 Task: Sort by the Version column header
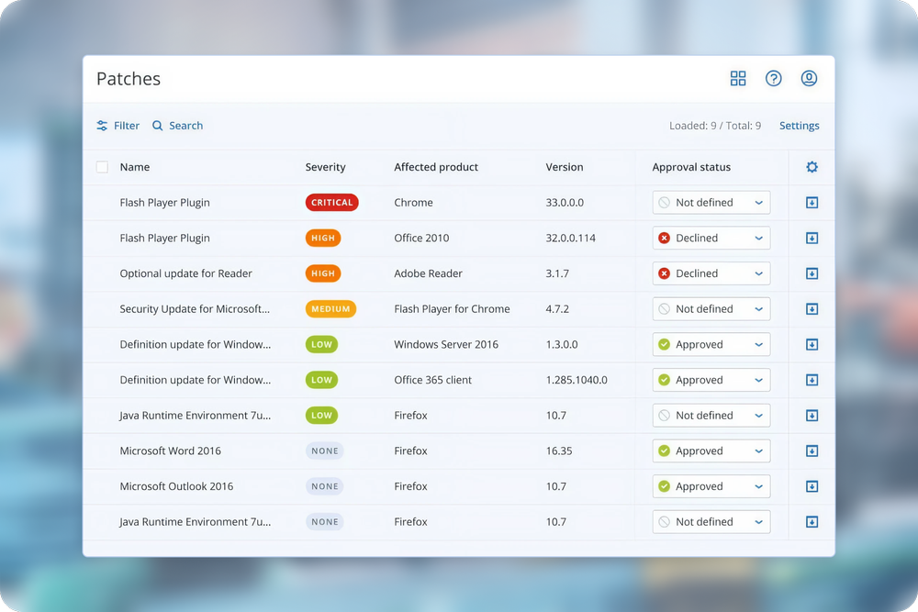[564, 167]
